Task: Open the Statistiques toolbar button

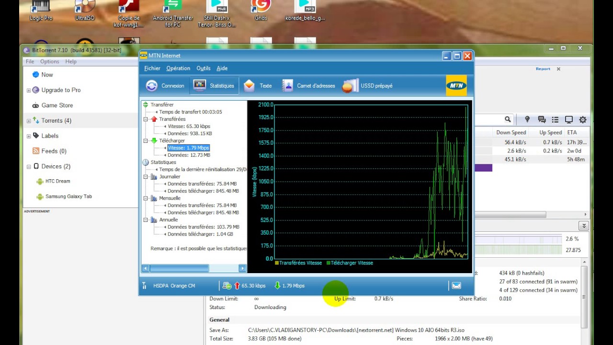Action: pos(214,86)
